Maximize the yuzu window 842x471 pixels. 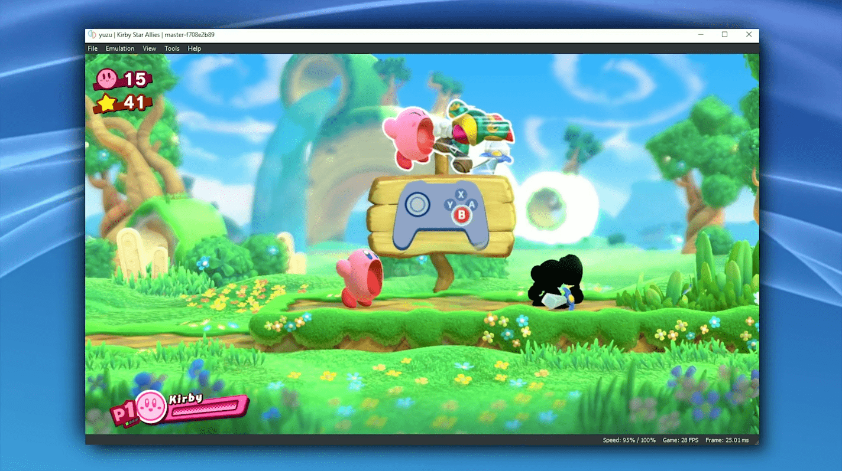click(x=724, y=35)
